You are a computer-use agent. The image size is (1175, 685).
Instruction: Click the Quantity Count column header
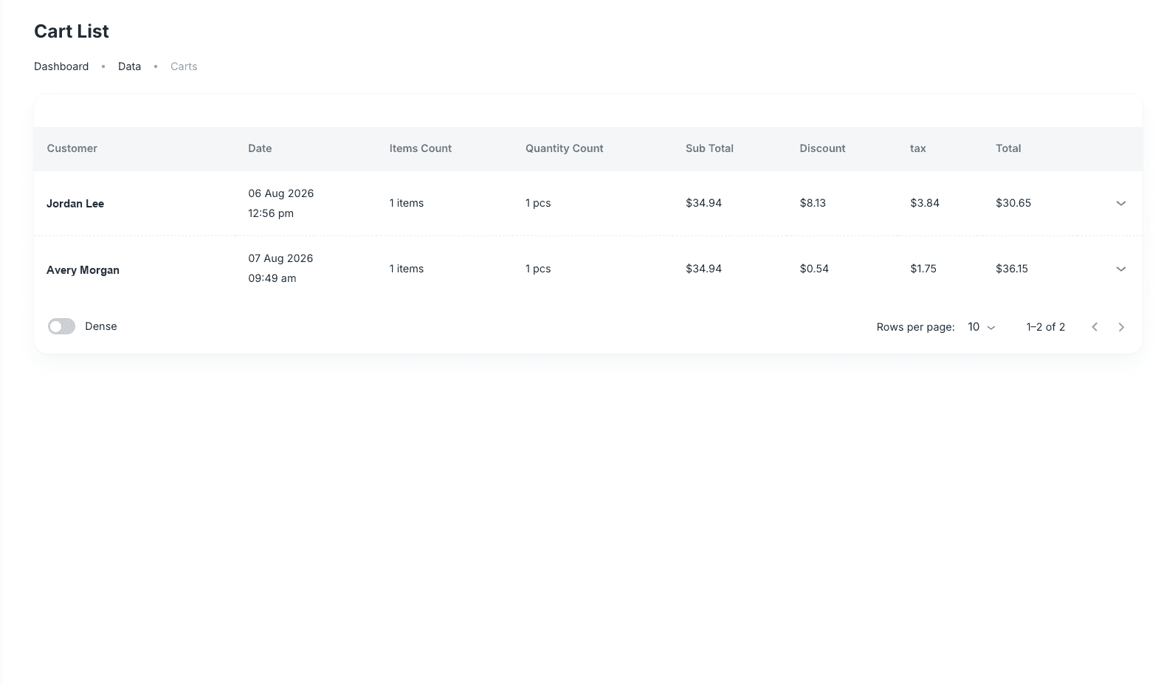pos(564,148)
